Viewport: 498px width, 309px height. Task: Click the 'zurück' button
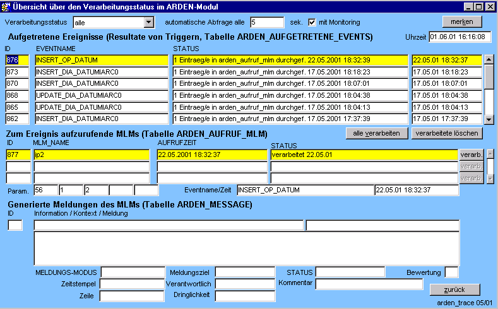(454, 289)
